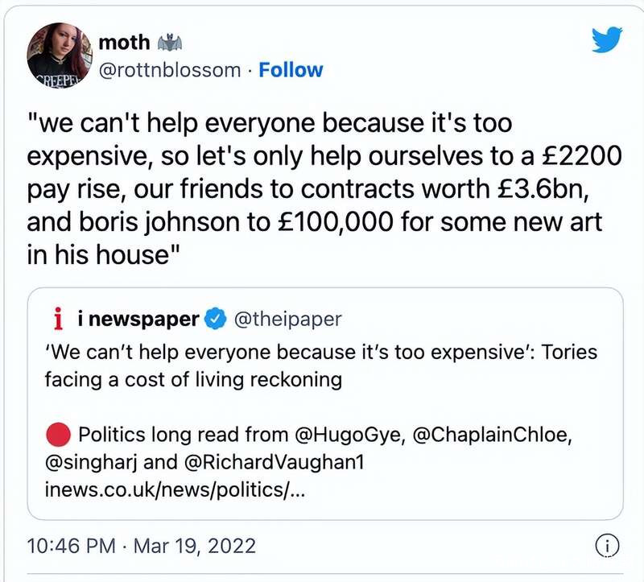Click the @theipaper handle
The image size is (644, 582).
pos(287,320)
